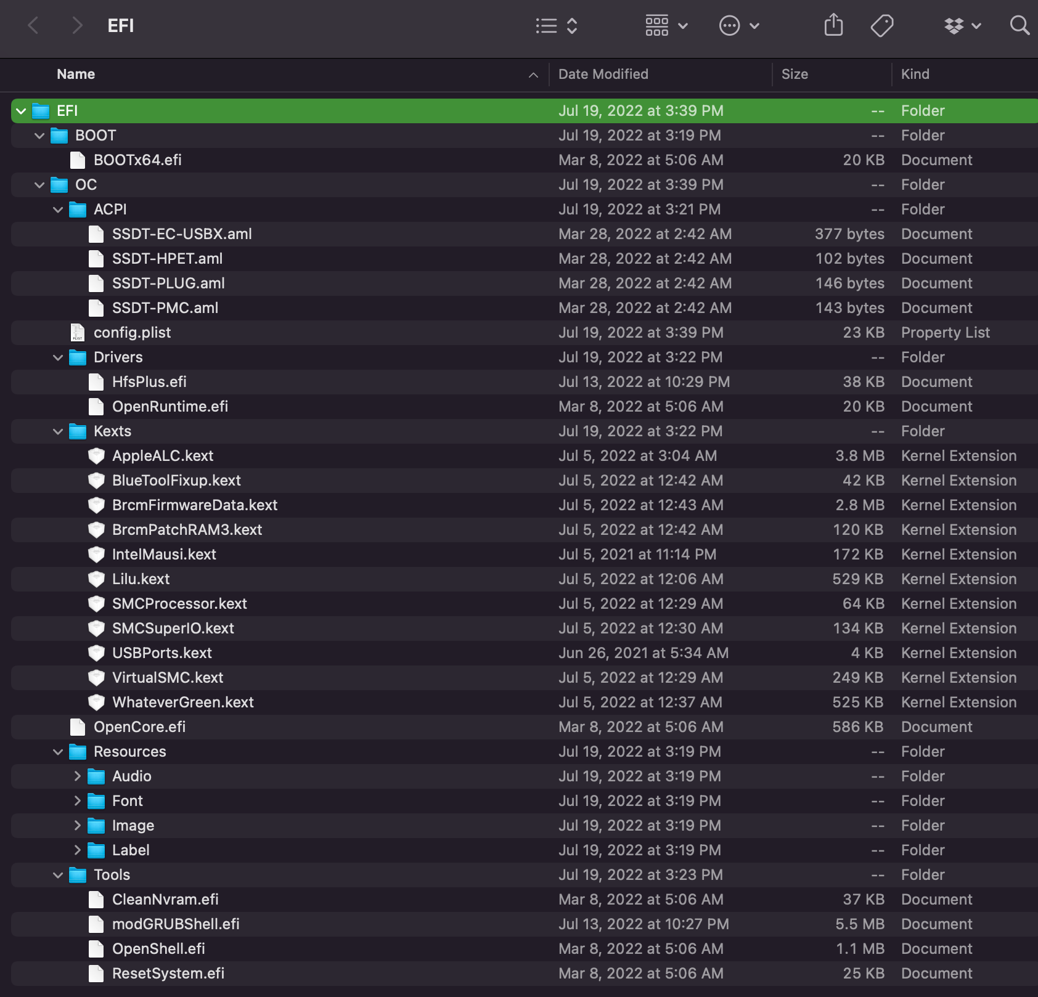Collapse the BOOT folder
This screenshot has height=997, width=1038.
point(40,136)
